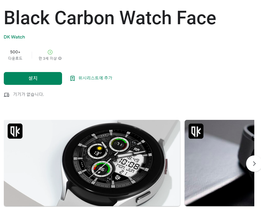261x212 pixels.
Task: Click the info icon beside 만 3세 이상
Action: click(60, 58)
